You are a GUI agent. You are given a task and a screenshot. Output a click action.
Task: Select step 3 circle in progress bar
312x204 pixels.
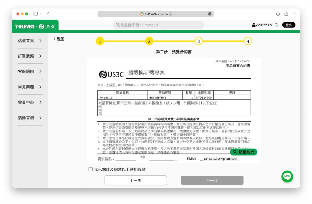point(198,41)
